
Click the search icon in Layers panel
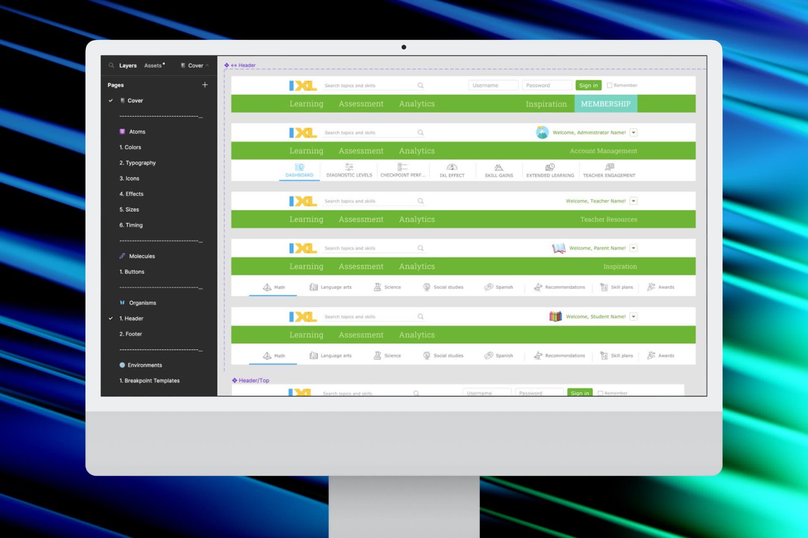(x=111, y=65)
